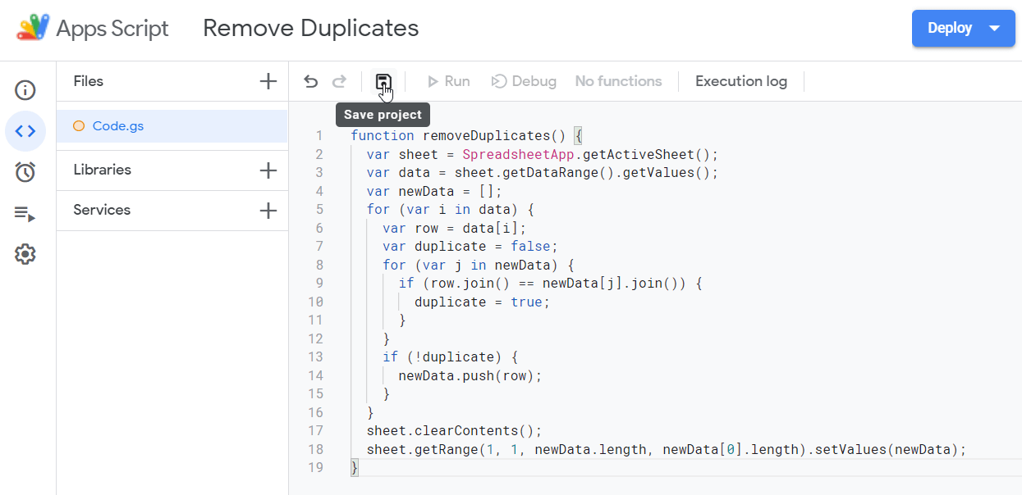Undo the last edit
This screenshot has height=495, width=1022.
pos(310,80)
